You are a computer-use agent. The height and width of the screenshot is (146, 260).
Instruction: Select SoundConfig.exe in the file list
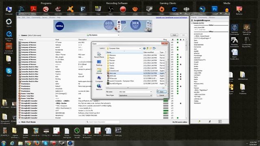point(115,84)
